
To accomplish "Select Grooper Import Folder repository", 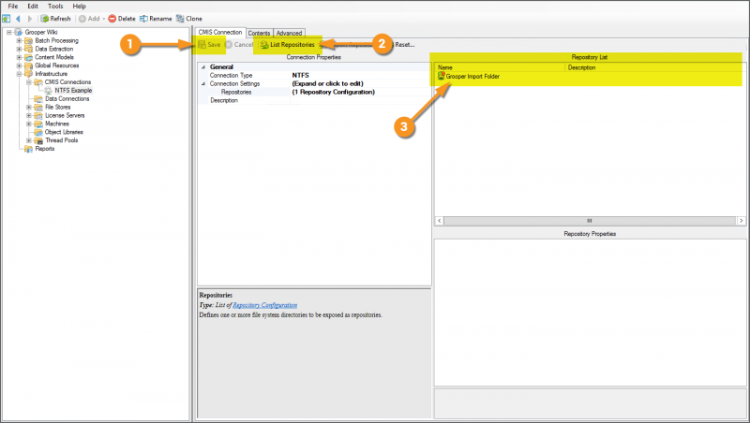I will click(469, 77).
